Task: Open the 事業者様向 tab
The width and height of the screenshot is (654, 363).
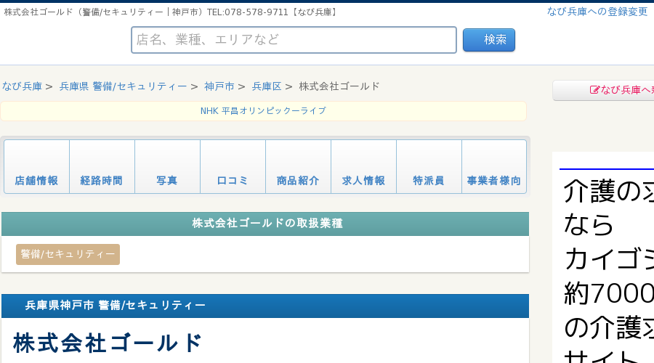Action: pyautogui.click(x=494, y=167)
